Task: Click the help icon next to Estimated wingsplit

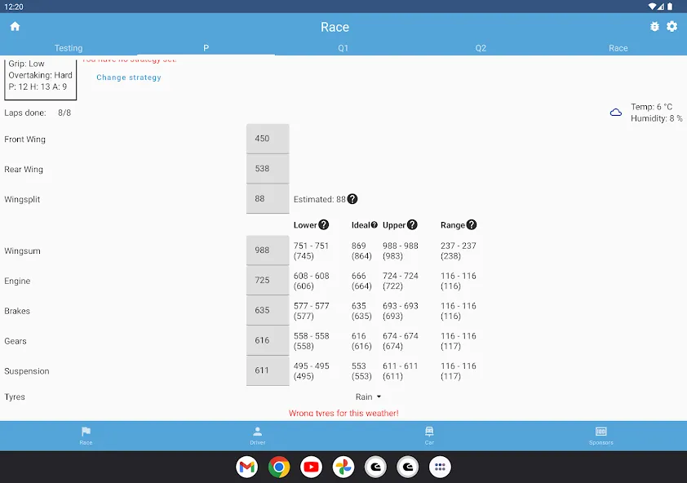Action: (x=351, y=198)
